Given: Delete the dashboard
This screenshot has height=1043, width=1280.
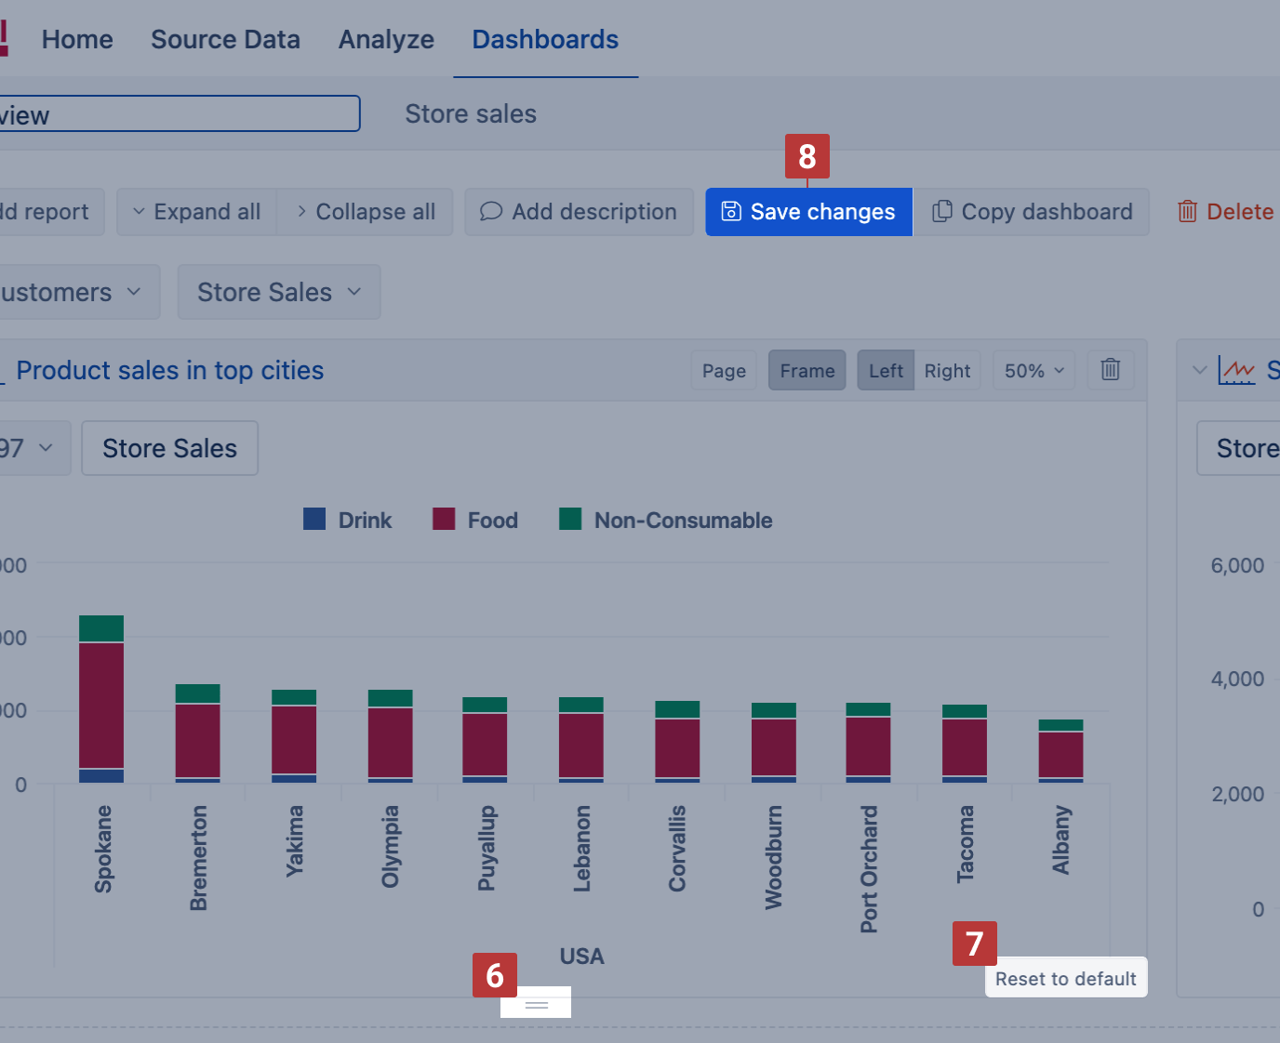Looking at the screenshot, I should (1225, 212).
